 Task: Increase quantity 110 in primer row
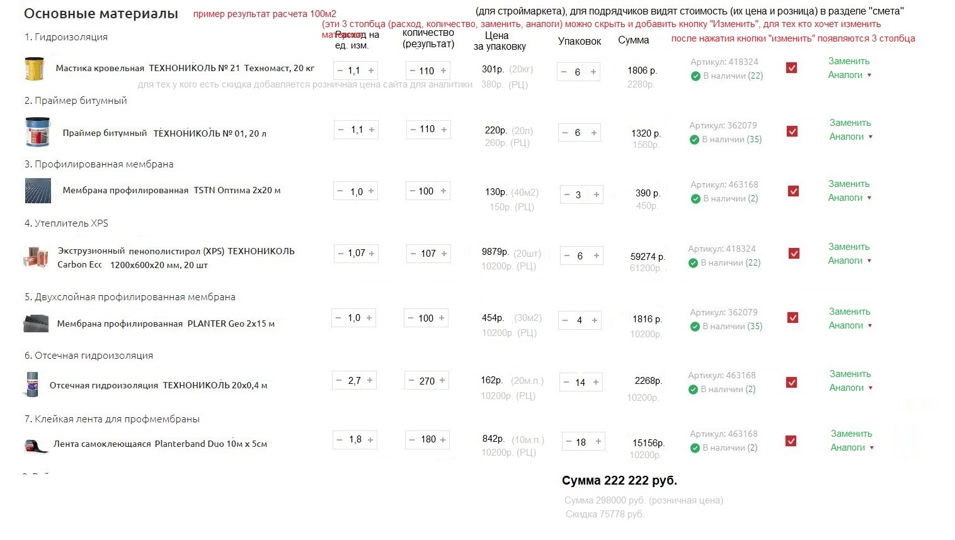pos(444,129)
